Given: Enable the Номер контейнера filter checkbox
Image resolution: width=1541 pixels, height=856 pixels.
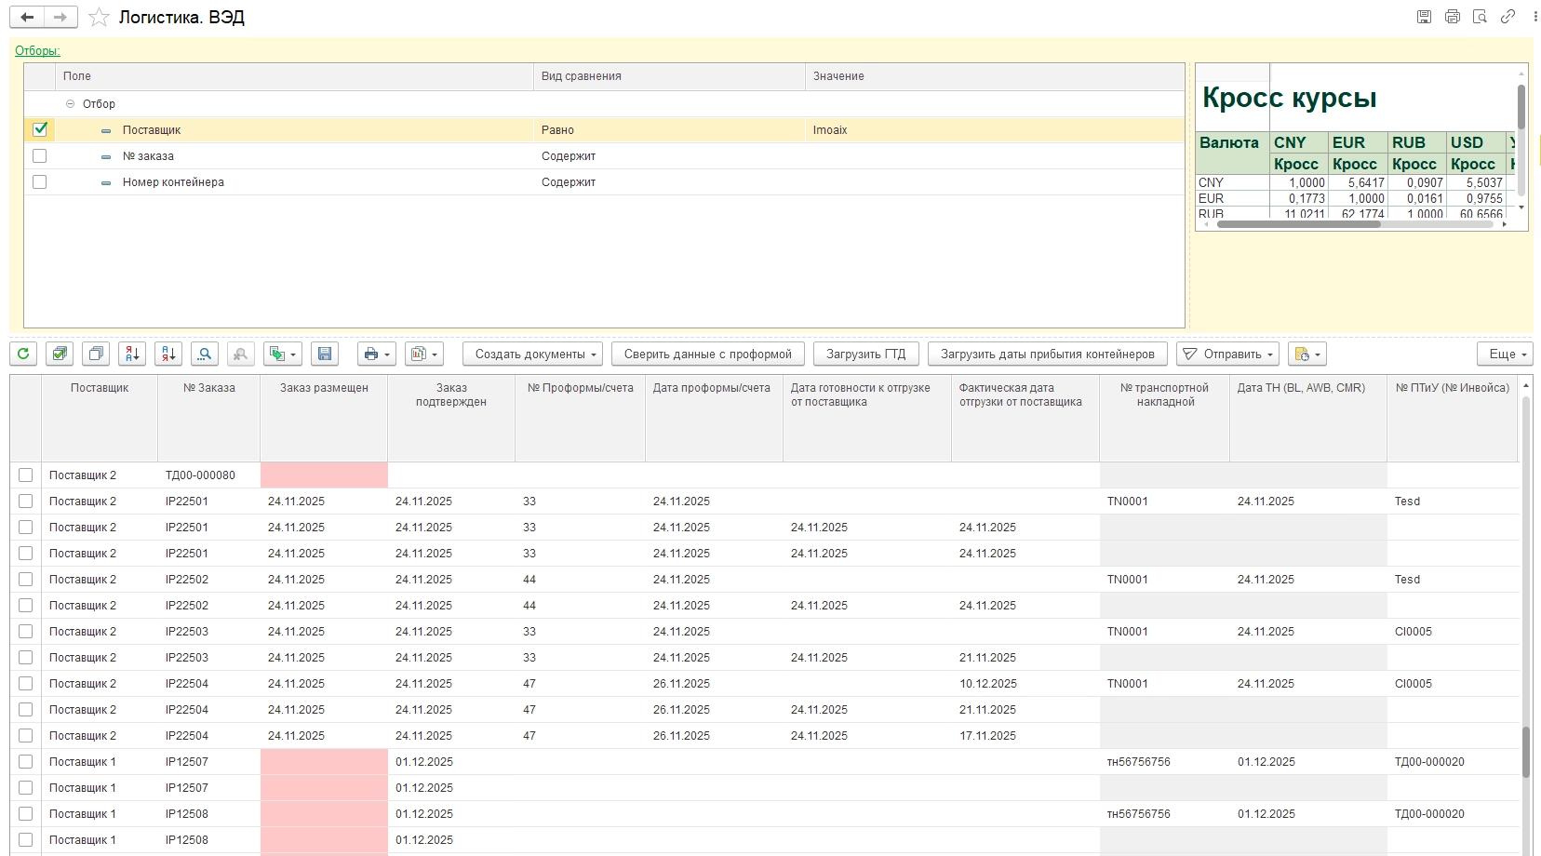Looking at the screenshot, I should [40, 181].
